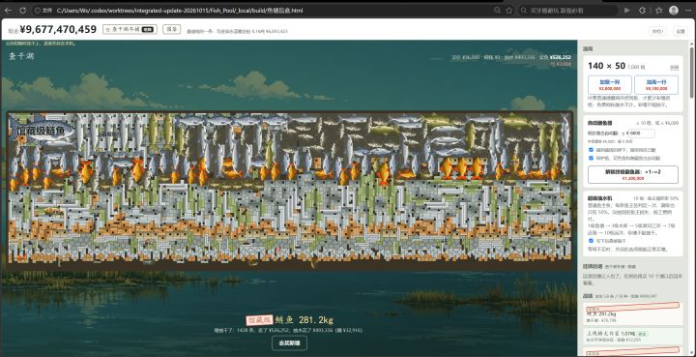The width and height of the screenshot is (696, 357).
Task: Open the 查千湖 shop dropdown in header
Action: (x=130, y=29)
